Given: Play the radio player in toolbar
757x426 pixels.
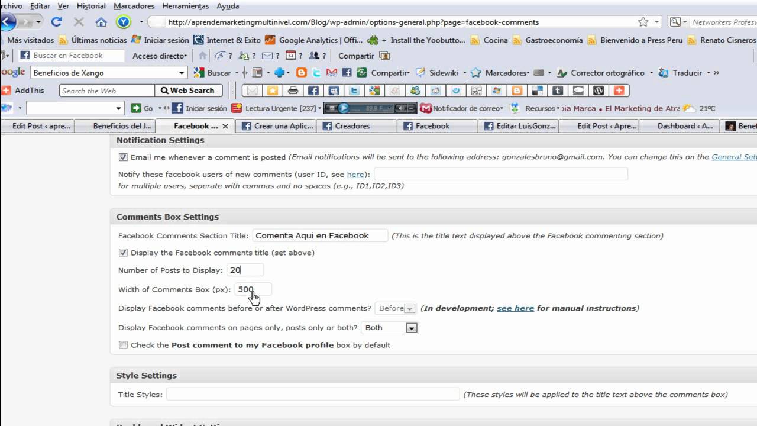Looking at the screenshot, I should click(x=344, y=108).
